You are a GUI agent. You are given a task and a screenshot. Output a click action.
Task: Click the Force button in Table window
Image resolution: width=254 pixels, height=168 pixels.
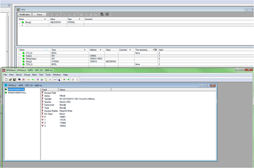[39, 15]
